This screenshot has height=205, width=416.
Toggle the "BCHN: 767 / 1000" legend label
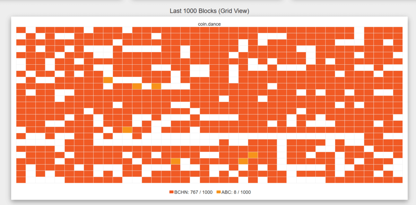click(x=193, y=192)
